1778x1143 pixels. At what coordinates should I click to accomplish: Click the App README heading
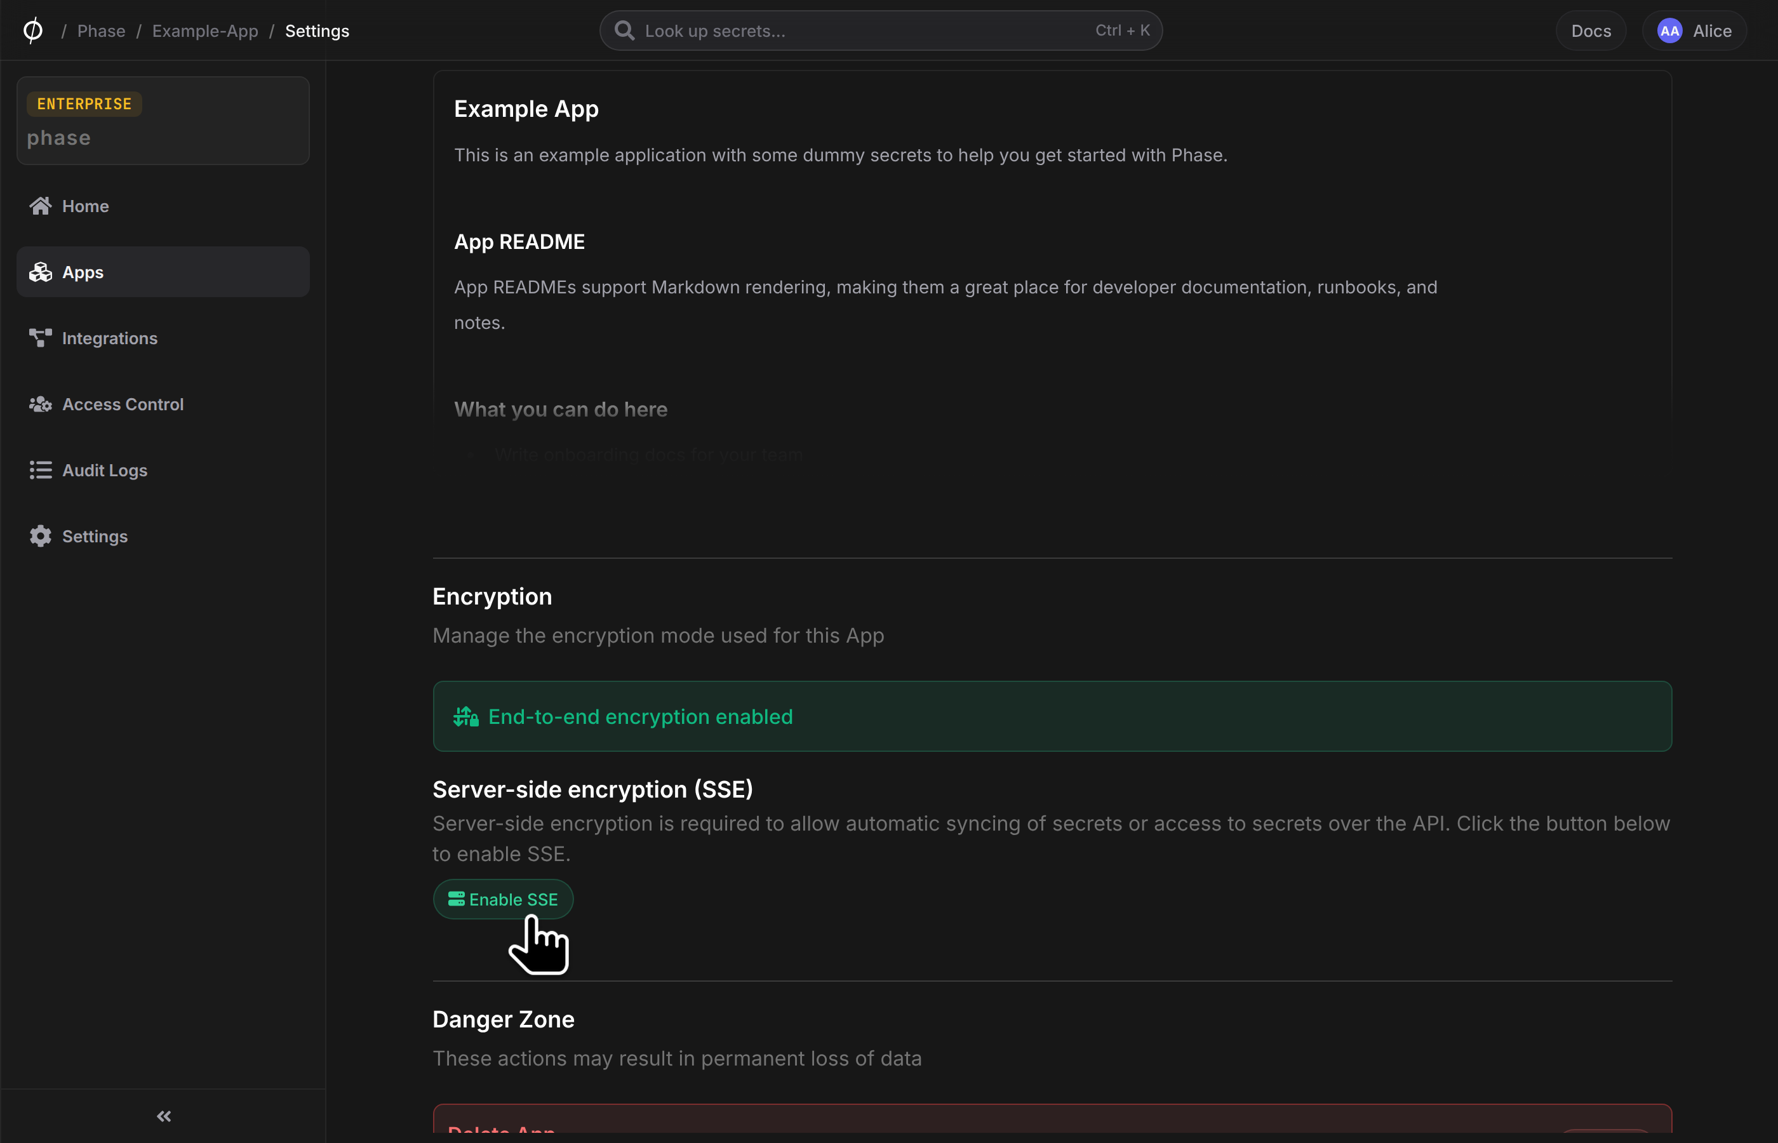519,242
